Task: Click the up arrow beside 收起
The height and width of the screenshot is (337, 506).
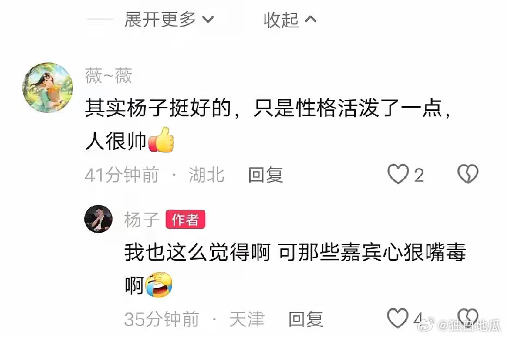Action: (x=311, y=20)
